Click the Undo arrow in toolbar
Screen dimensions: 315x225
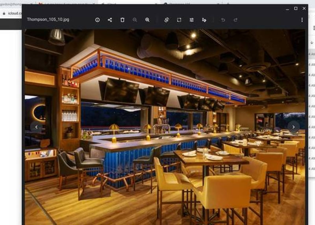[223, 20]
